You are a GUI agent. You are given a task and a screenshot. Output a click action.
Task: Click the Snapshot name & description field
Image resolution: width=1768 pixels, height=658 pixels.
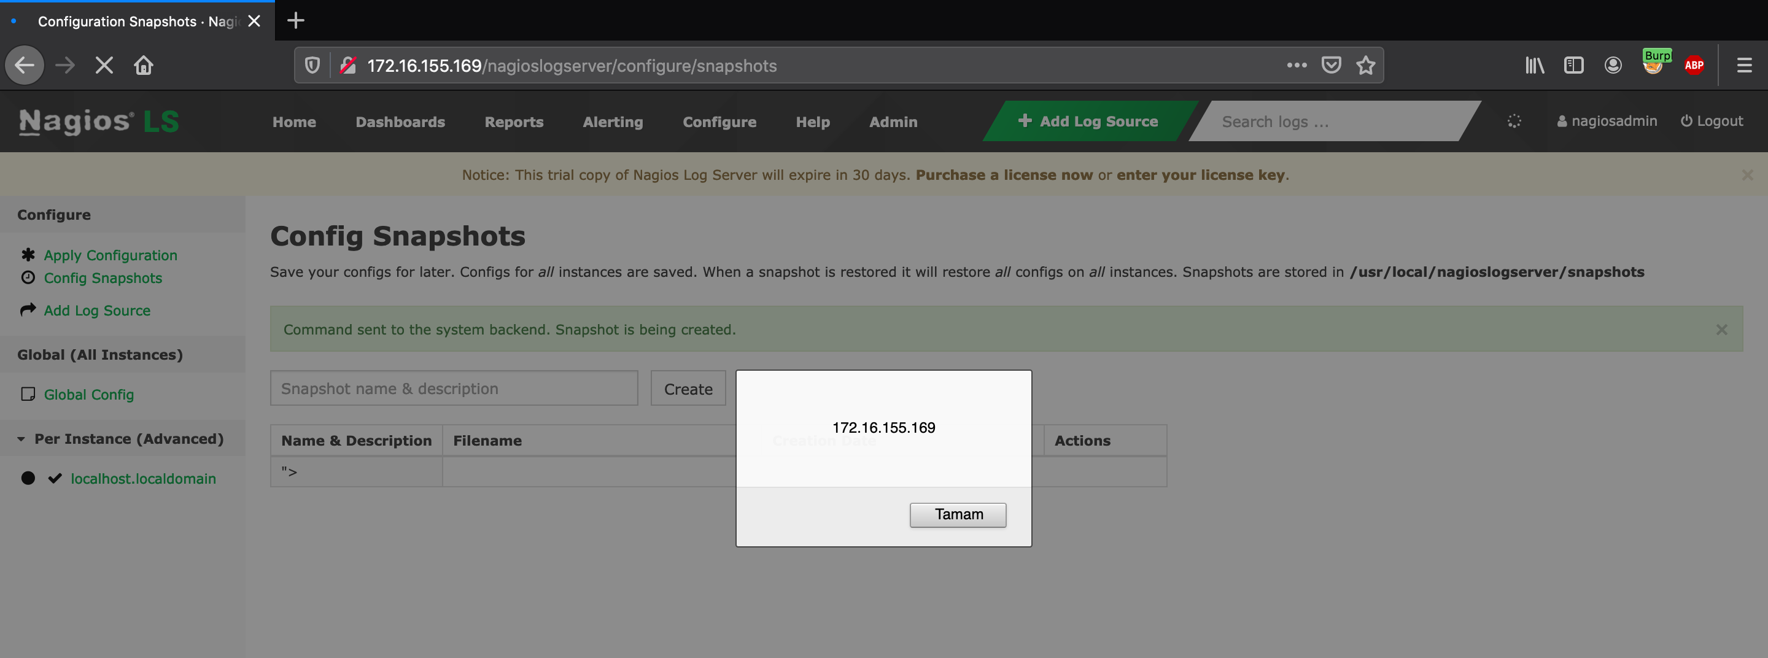point(454,389)
